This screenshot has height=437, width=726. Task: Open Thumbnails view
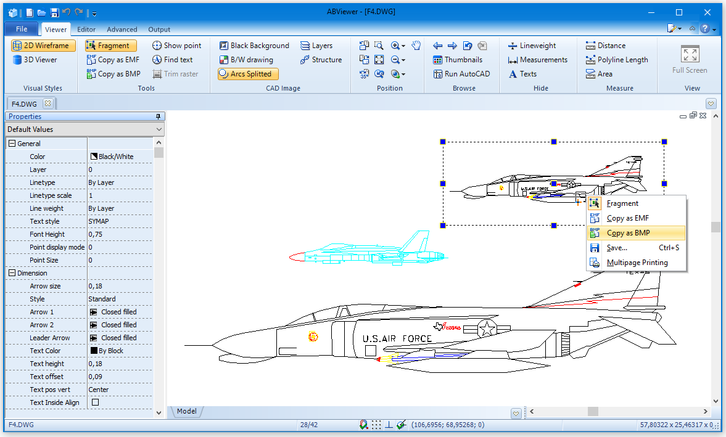pos(458,60)
